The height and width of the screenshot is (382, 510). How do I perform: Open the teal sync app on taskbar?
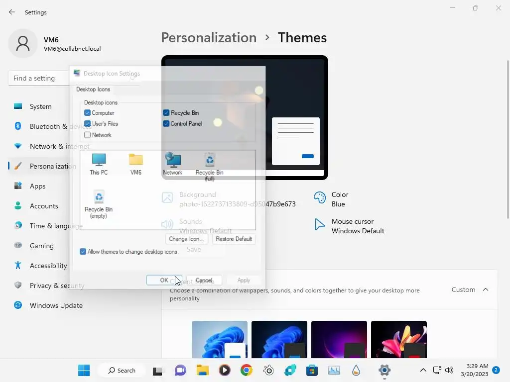click(290, 370)
